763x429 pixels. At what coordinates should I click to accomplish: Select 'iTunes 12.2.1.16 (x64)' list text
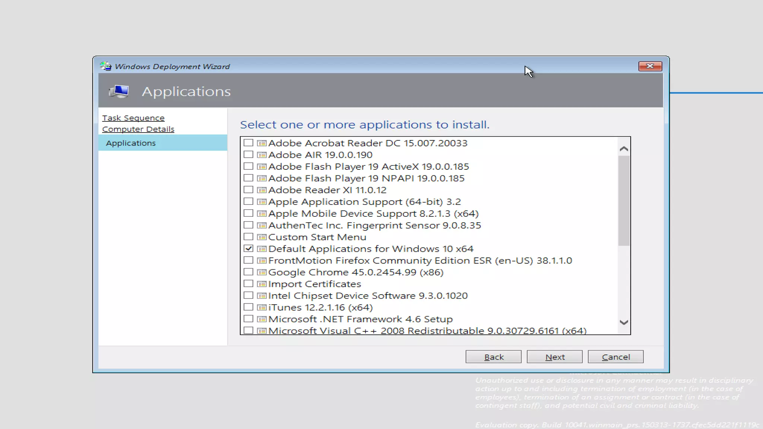[320, 308]
